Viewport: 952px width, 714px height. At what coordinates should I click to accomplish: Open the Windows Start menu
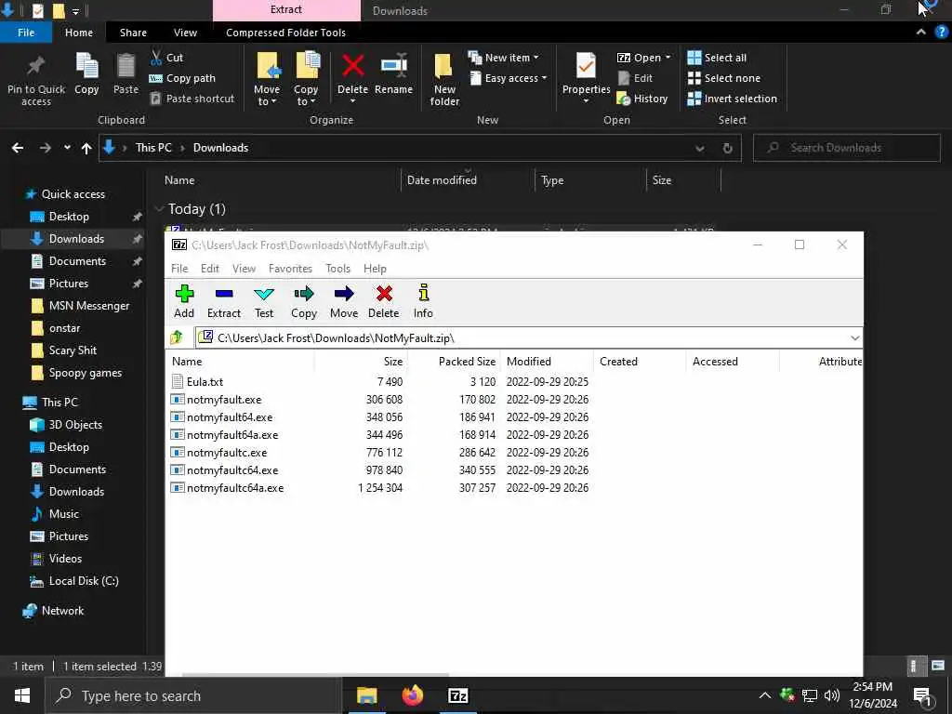22,695
